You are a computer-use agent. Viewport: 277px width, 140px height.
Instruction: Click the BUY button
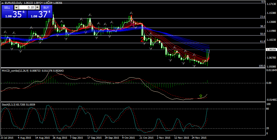(x=46, y=8)
